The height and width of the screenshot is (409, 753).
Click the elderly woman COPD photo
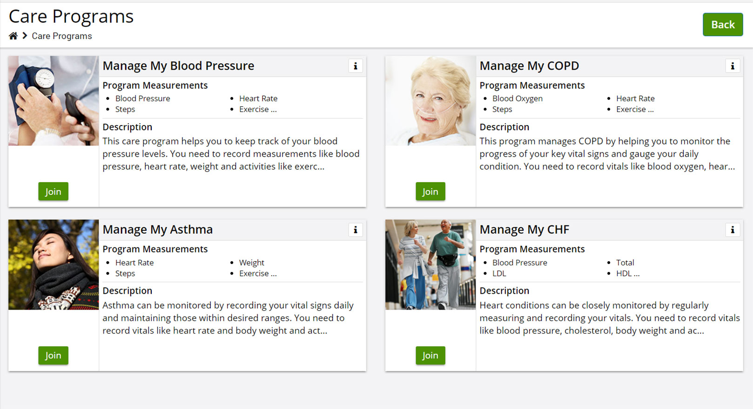430,101
